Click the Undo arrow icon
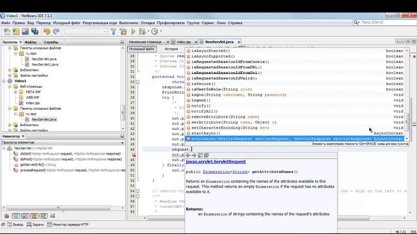Viewport: 417px width, 234px height. pos(47,32)
